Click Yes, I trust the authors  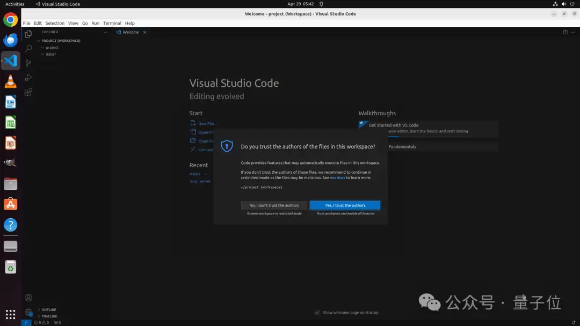pyautogui.click(x=345, y=205)
